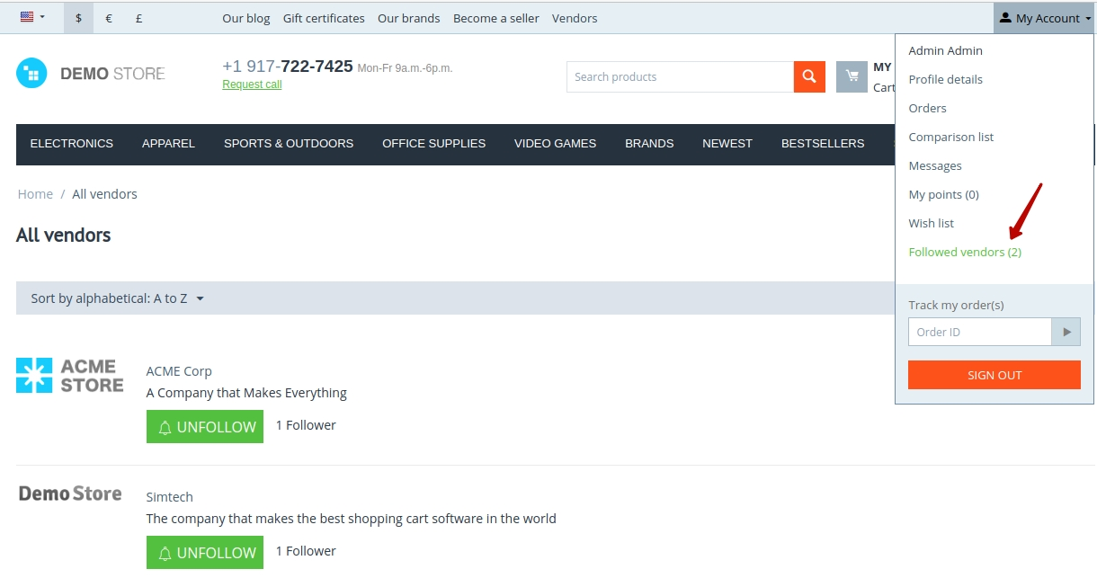The width and height of the screenshot is (1097, 587).
Task: Expand Sort by alphabetical dropdown
Action: (x=118, y=298)
